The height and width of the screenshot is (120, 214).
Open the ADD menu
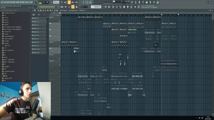(8, 2)
